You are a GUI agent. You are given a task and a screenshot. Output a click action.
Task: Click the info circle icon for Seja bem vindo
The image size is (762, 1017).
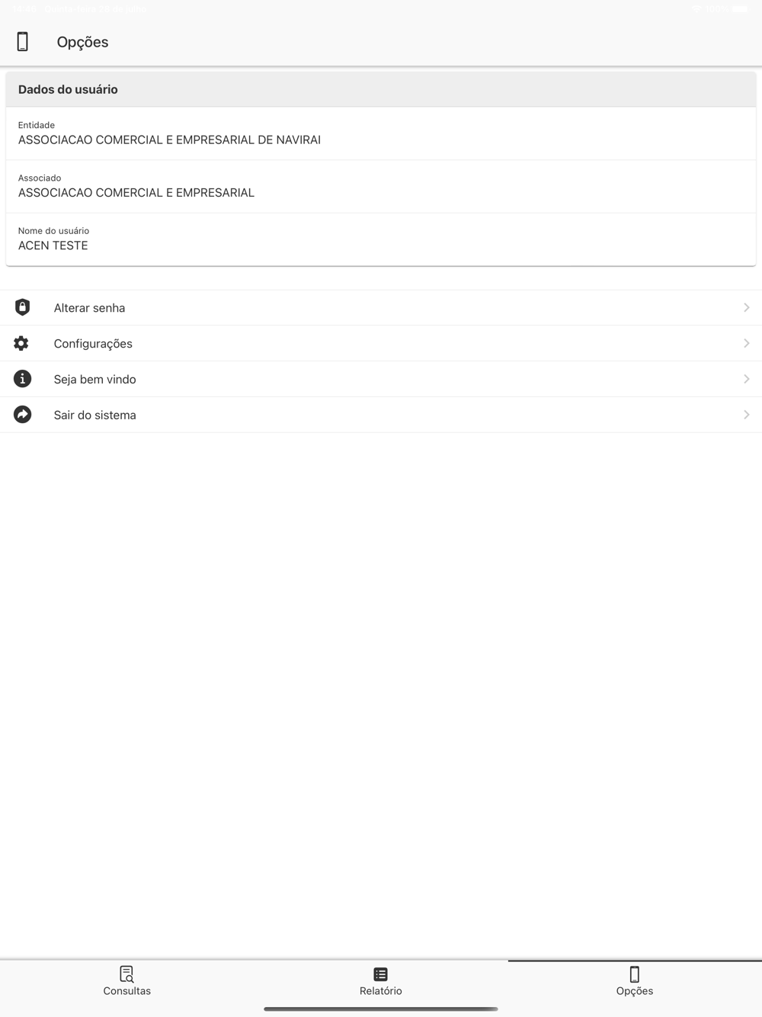pyautogui.click(x=22, y=379)
